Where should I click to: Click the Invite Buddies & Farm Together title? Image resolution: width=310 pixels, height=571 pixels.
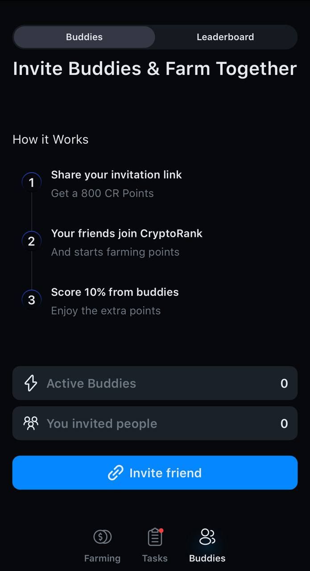click(x=155, y=68)
